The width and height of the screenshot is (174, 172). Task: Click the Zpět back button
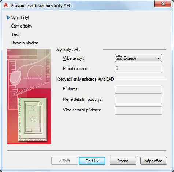pos(64,161)
